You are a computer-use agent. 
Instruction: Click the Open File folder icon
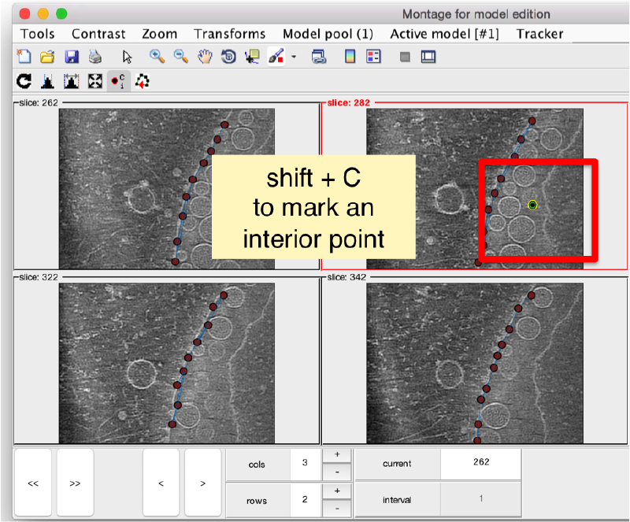click(47, 57)
